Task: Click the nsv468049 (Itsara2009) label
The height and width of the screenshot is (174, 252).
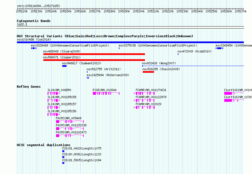Action: tap(62, 51)
